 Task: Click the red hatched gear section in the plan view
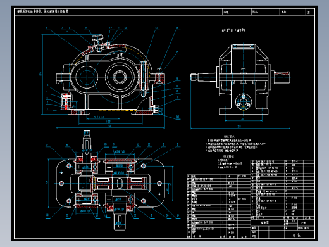(120, 183)
